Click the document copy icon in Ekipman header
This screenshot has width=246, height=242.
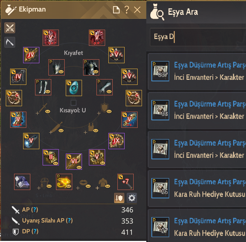tap(116, 10)
